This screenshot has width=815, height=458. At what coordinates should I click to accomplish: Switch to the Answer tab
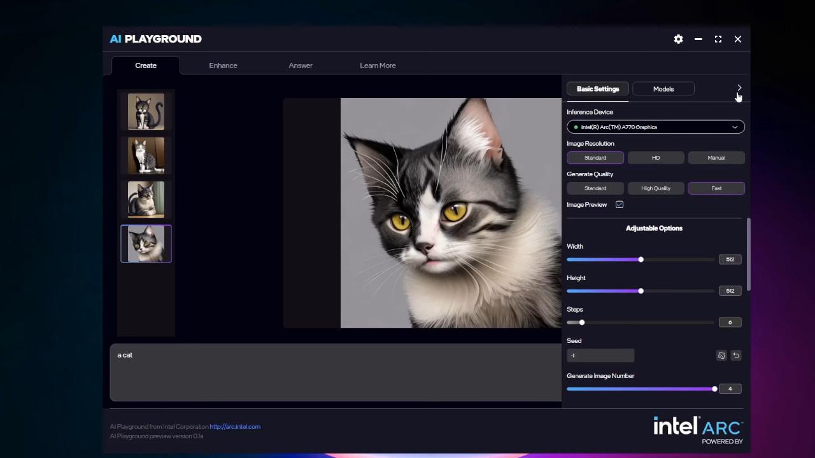[x=301, y=66]
